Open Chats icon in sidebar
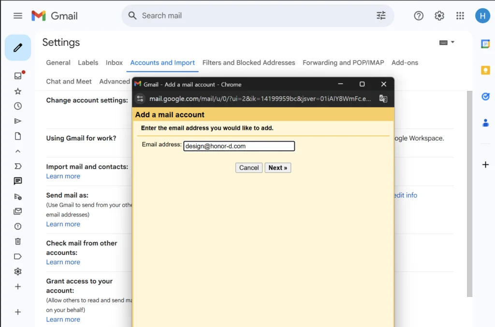The height and width of the screenshot is (327, 495). pos(18,181)
